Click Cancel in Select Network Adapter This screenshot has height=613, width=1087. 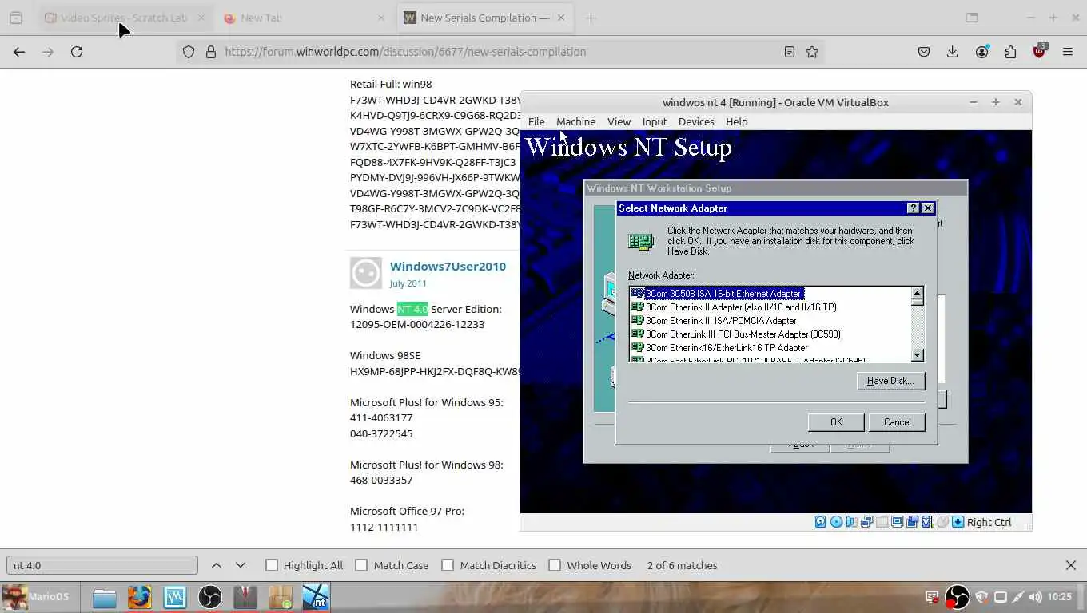coord(897,422)
